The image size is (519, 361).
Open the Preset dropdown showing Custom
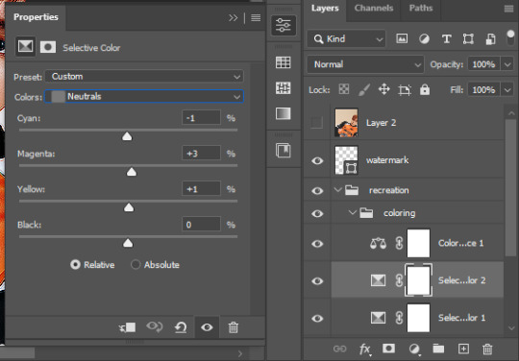coord(144,77)
